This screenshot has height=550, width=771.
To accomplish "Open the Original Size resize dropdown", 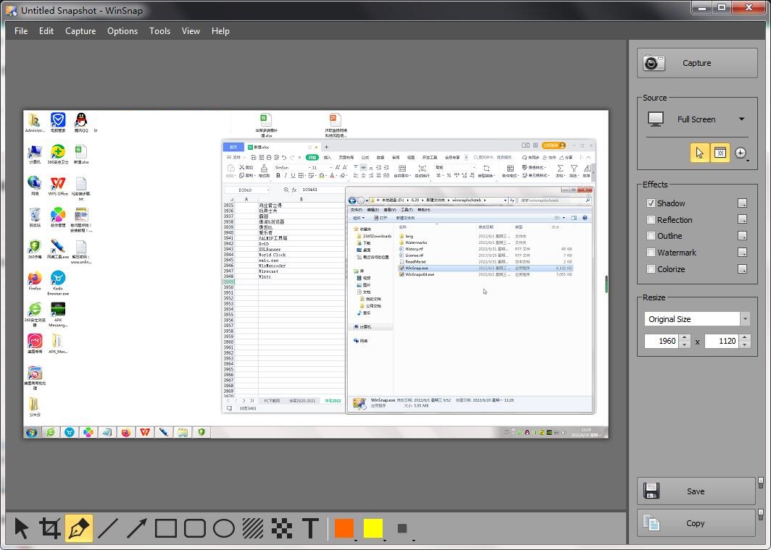I will click(x=745, y=318).
